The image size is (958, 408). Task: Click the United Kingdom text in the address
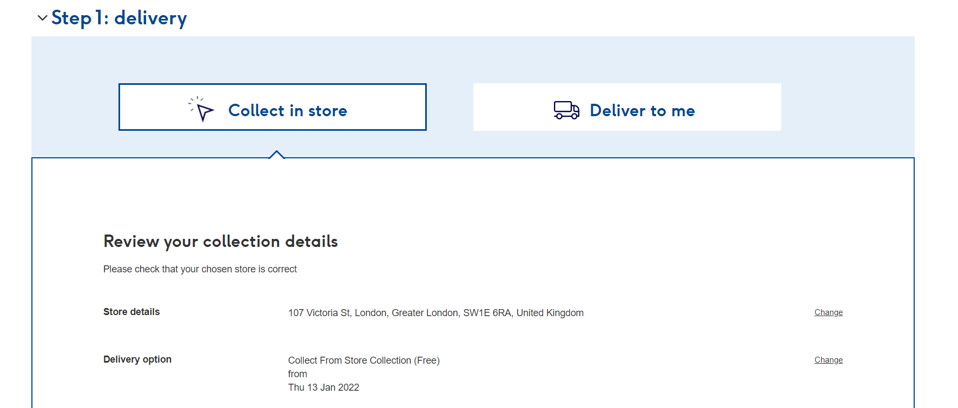[x=550, y=313]
